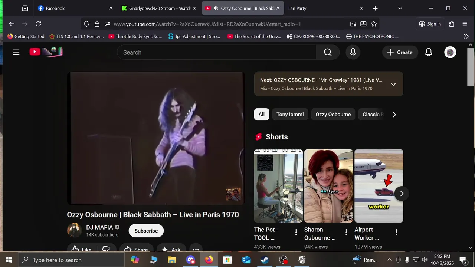
Task: Click the save page icon in address bar
Action: click(x=363, y=24)
